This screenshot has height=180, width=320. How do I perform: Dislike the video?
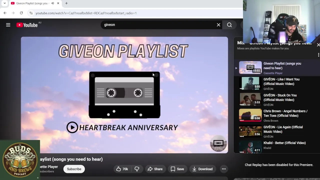(x=137, y=169)
